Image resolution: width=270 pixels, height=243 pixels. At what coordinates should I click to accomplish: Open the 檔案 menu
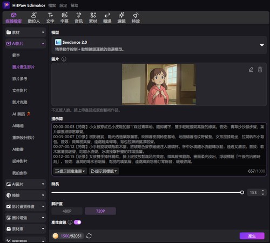click(x=52, y=5)
